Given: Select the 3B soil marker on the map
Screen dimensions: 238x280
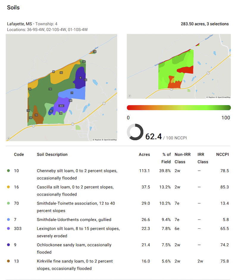Looking at the screenshot, I should 70,101.
